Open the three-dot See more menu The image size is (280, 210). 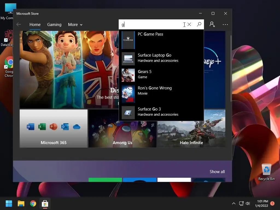225,24
